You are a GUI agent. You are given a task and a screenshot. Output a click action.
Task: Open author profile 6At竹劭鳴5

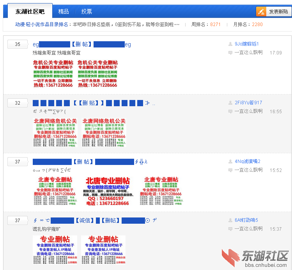click(246, 220)
